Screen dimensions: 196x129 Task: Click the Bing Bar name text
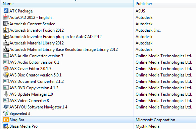tap(17, 120)
